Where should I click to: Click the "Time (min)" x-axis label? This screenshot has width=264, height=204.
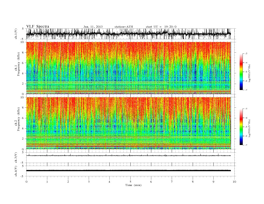click(133, 185)
